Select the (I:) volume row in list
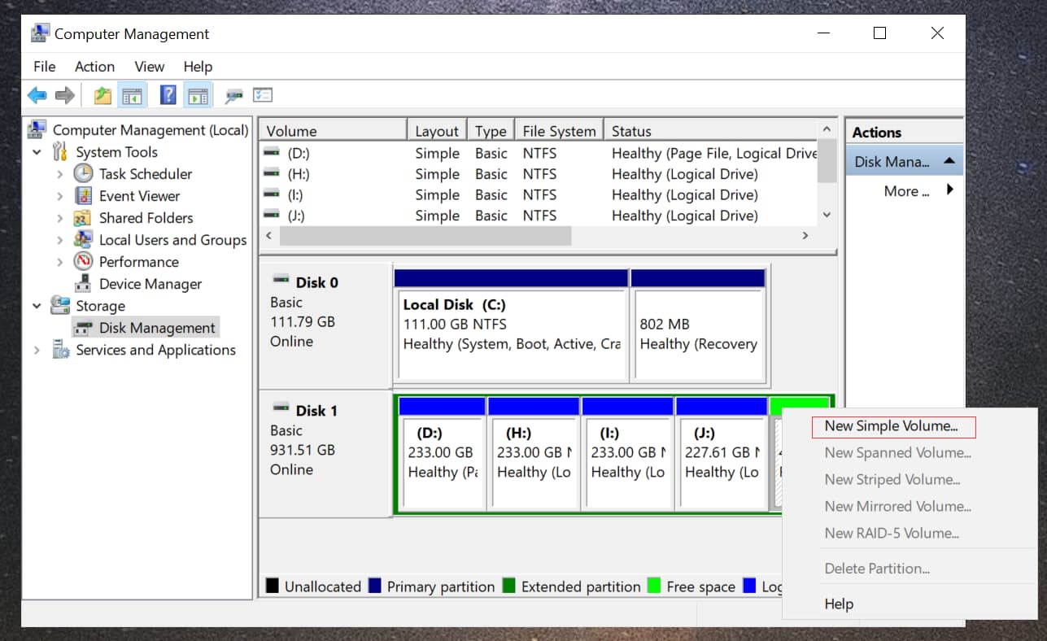Screen dimensions: 1047x641 pyautogui.click(x=538, y=195)
